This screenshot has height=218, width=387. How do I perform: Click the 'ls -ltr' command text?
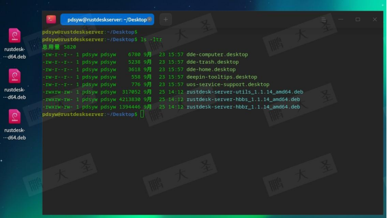click(152, 40)
